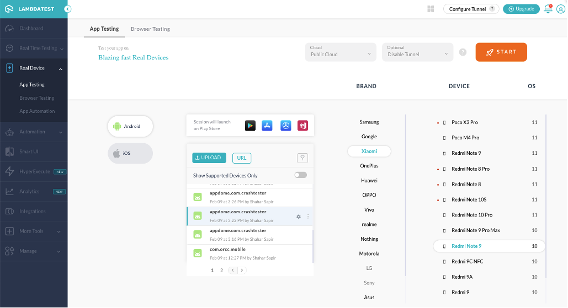Click the Integrations sidebar icon
The width and height of the screenshot is (568, 308).
pos(10,211)
